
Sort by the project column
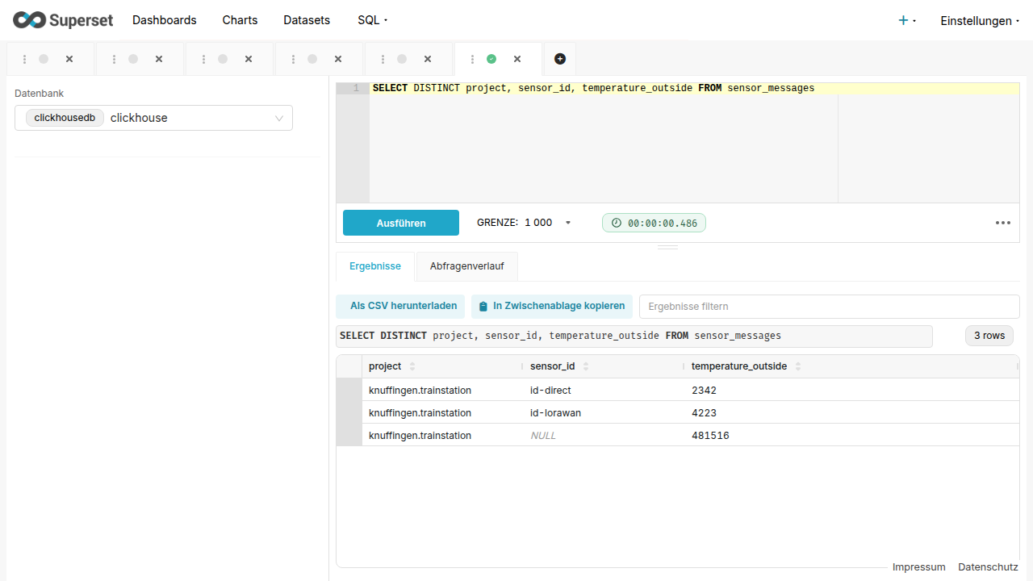412,366
